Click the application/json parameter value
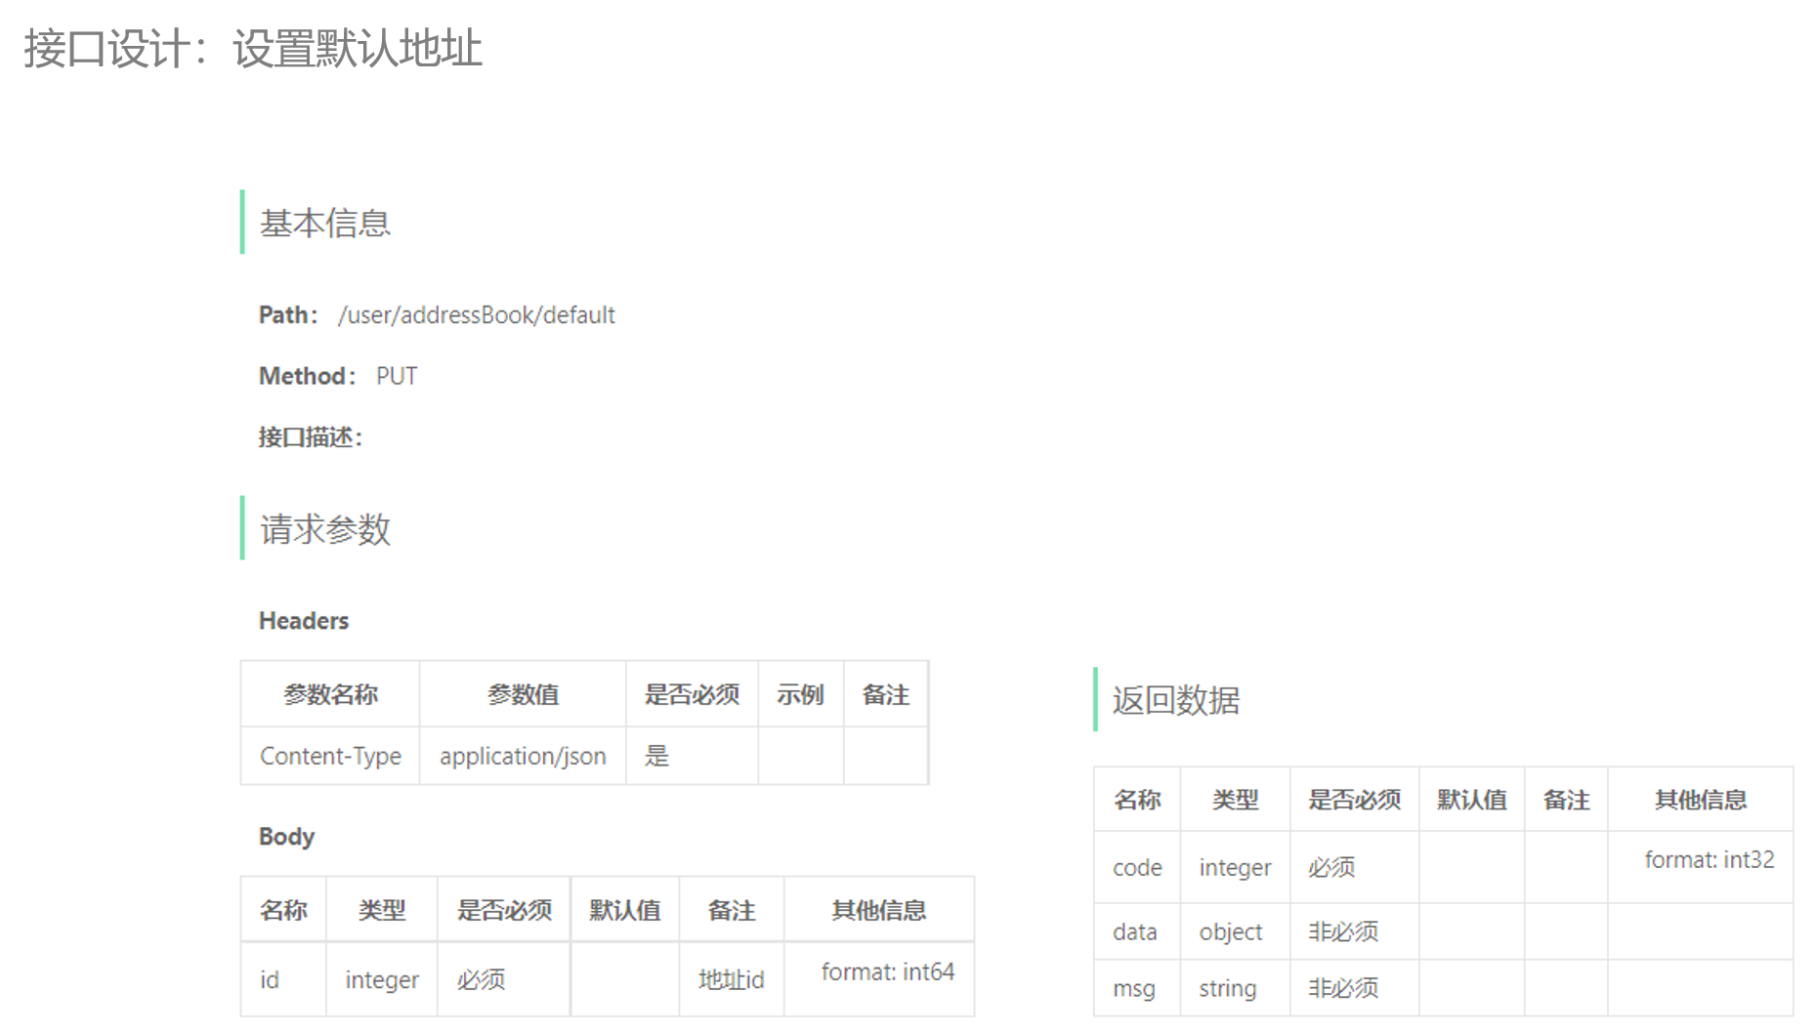This screenshot has width=1816, height=1033. [522, 755]
